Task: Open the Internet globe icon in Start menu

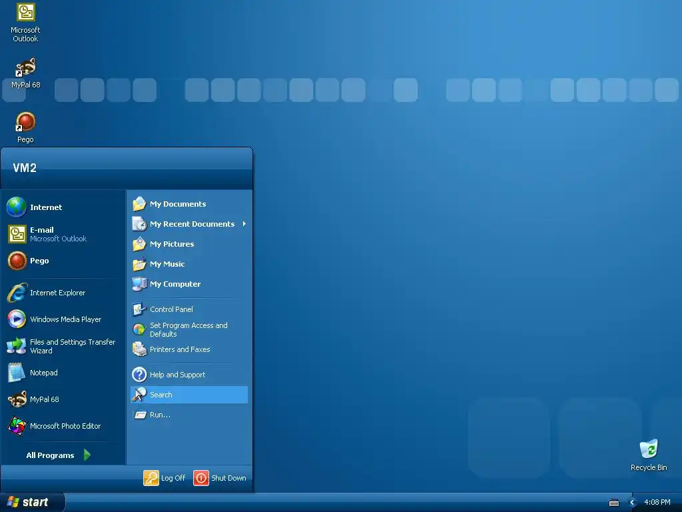Action: [x=17, y=207]
